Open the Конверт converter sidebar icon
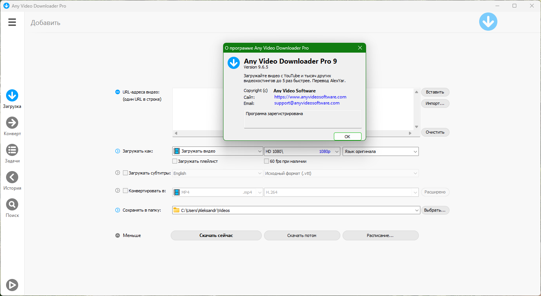 12,123
